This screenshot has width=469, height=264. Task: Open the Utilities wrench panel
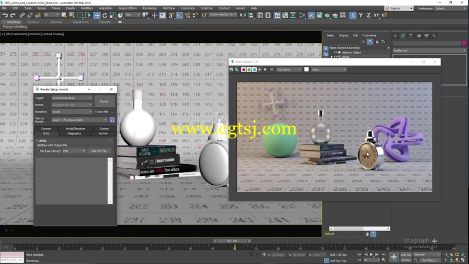pos(434,36)
